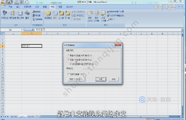
Task: Click row 10 header
Action: (2, 65)
